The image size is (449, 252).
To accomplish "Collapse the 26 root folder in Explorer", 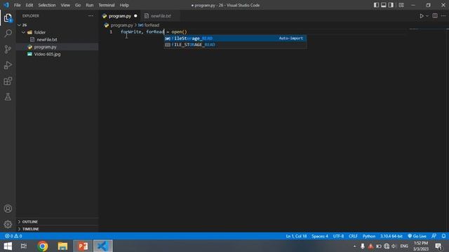I will pyautogui.click(x=58, y=25).
